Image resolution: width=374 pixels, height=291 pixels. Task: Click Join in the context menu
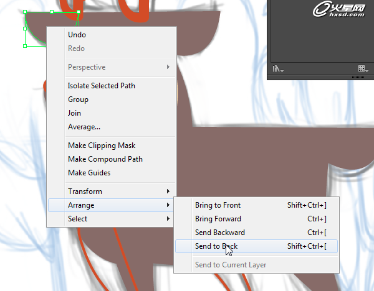coord(112,113)
